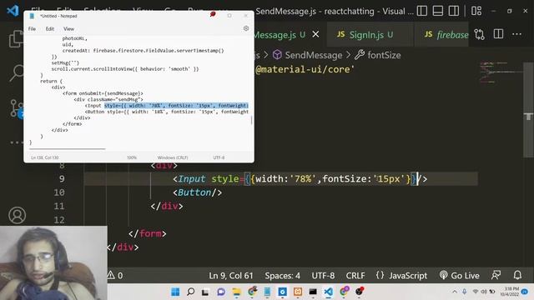Image resolution: width=534 pixels, height=300 pixels.
Task: Click the editor vertical scrollbar
Action: tap(528, 109)
